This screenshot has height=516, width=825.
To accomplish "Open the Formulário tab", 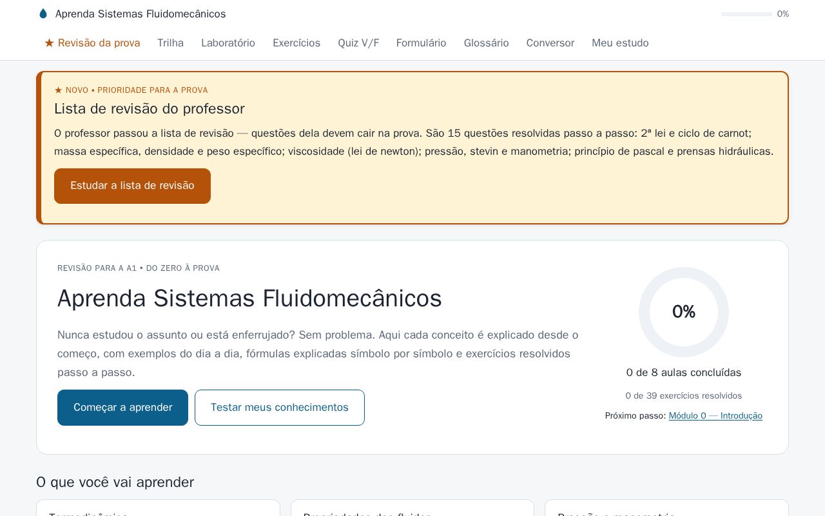I will pyautogui.click(x=421, y=43).
